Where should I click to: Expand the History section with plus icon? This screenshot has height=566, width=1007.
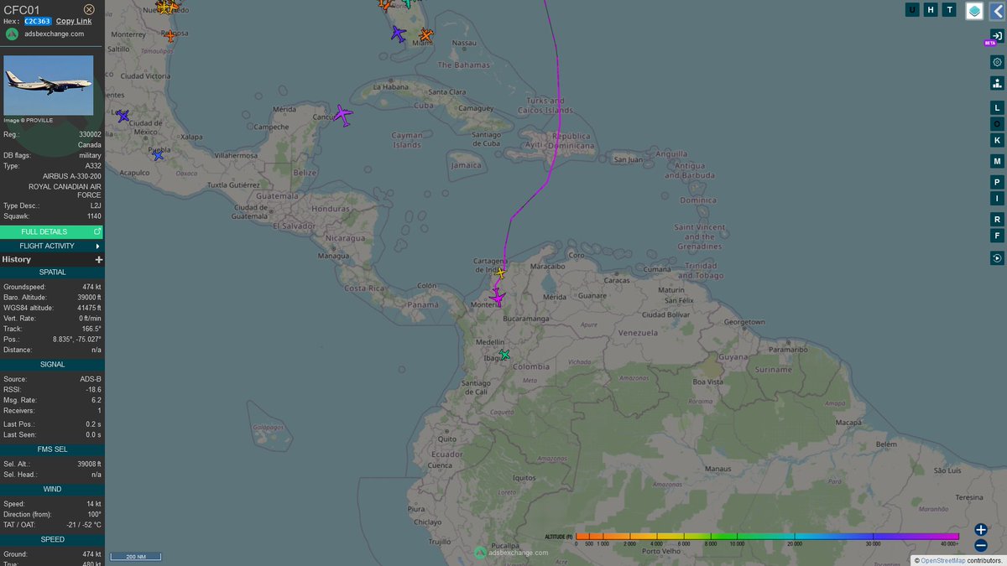point(99,260)
